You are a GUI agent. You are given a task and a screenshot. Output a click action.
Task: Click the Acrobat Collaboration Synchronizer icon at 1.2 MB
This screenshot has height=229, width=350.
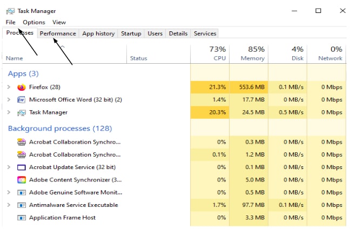(x=22, y=154)
